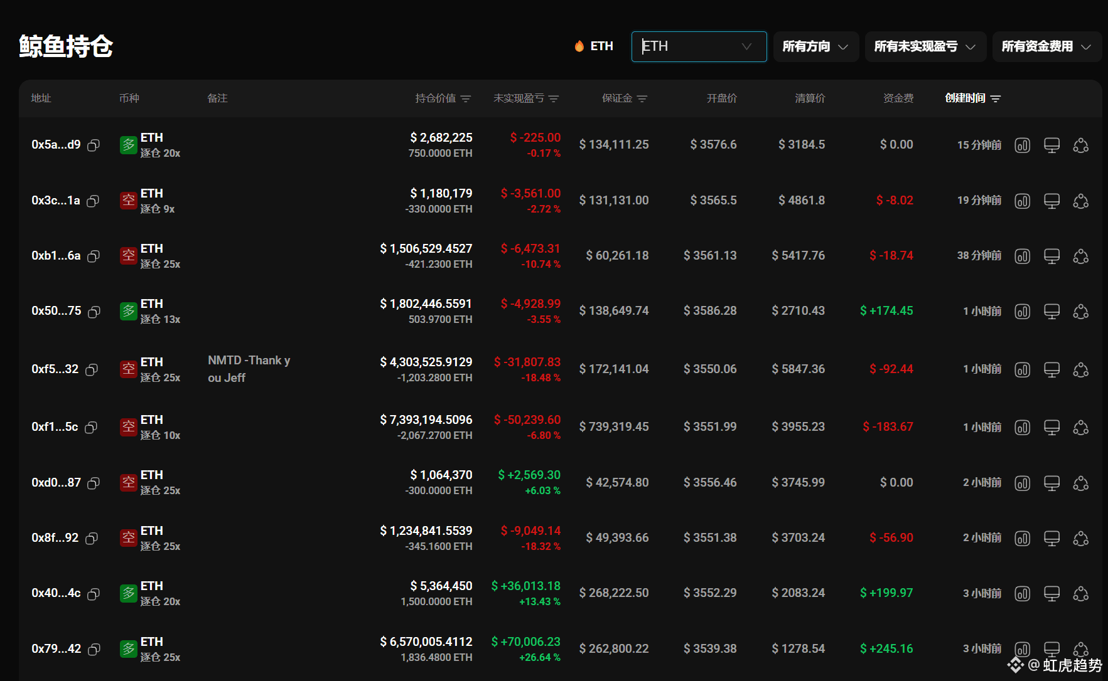Click monitor icon in 0xd0...87 row
1108x681 pixels.
click(1052, 483)
